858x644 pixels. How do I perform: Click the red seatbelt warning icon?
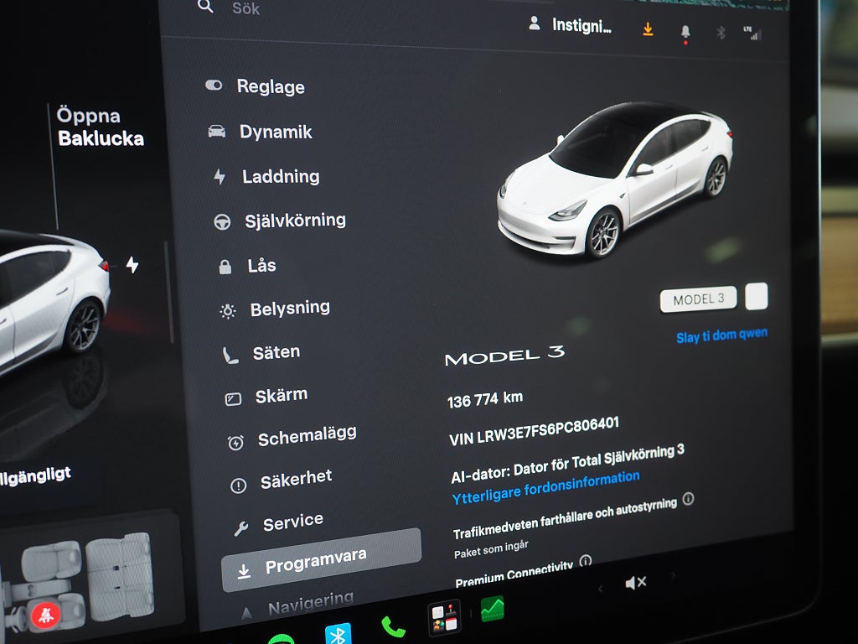point(47,615)
